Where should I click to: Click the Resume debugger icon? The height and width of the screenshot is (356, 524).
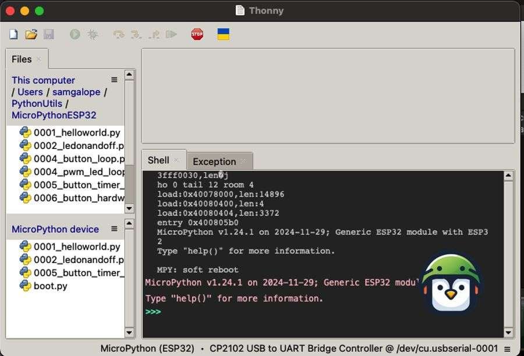pyautogui.click(x=171, y=34)
